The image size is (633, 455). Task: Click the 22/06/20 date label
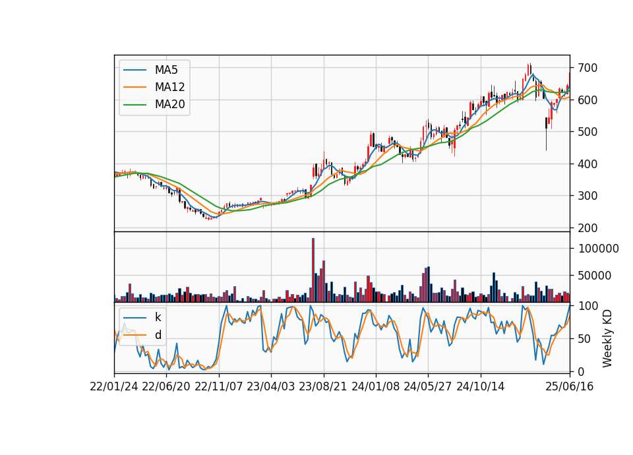166,387
